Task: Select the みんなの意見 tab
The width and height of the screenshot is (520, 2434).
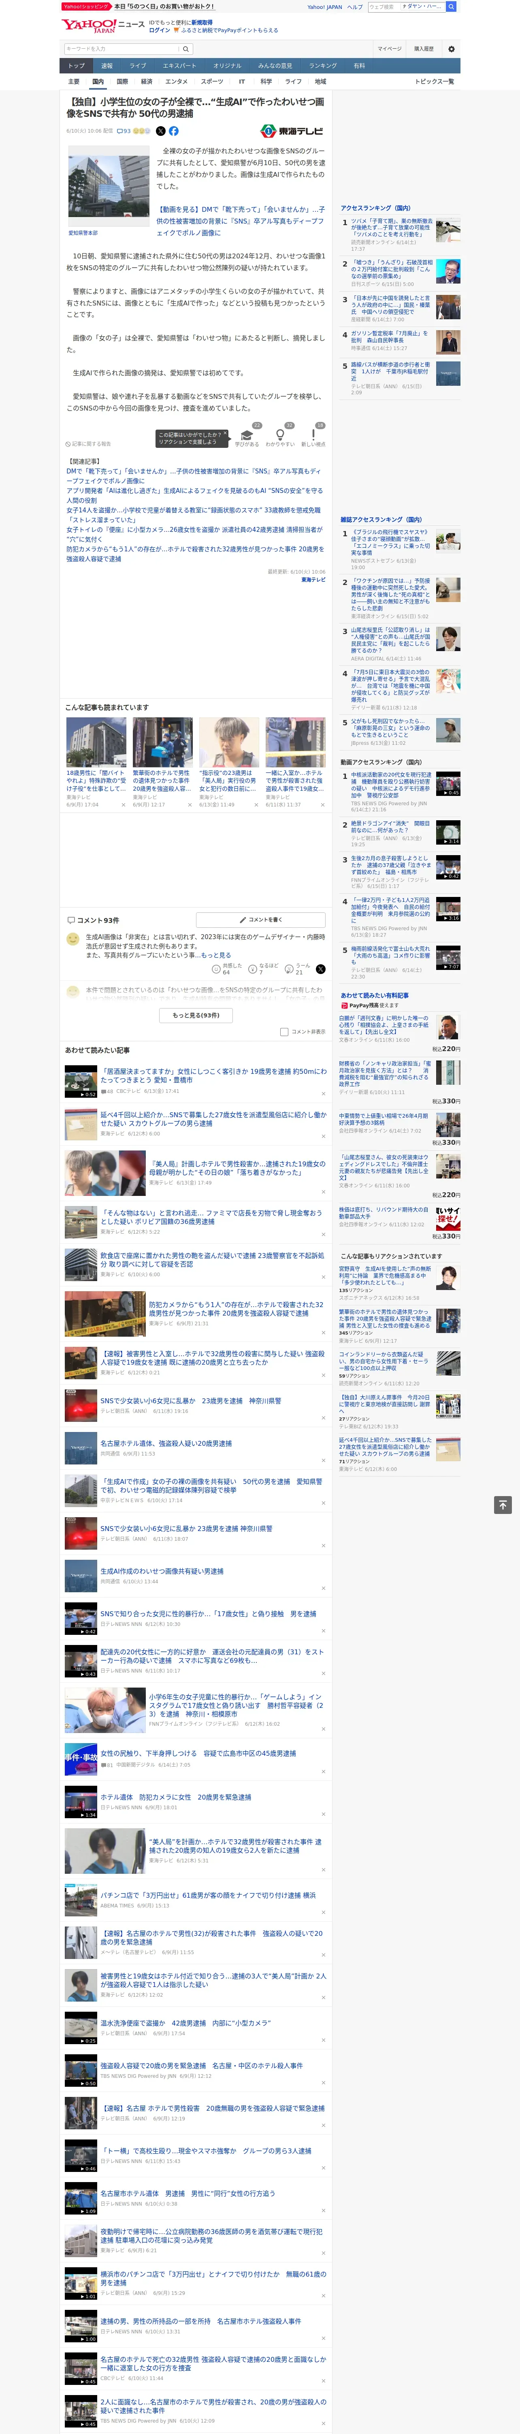Action: [275, 66]
